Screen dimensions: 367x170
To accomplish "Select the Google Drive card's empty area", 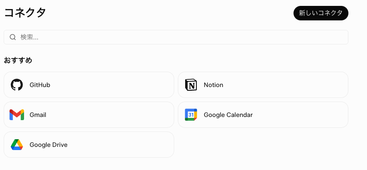I will [121, 145].
